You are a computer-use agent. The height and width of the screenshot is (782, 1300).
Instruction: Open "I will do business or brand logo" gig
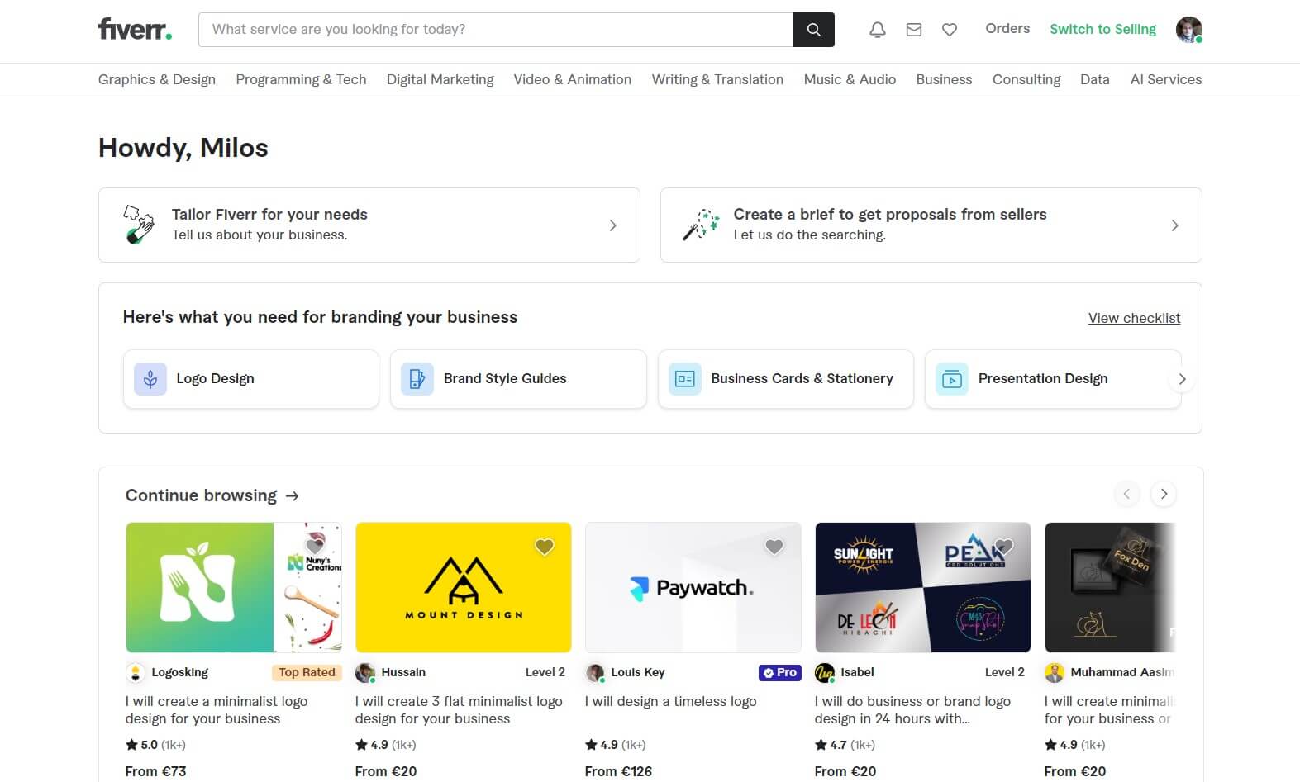pyautogui.click(x=912, y=710)
